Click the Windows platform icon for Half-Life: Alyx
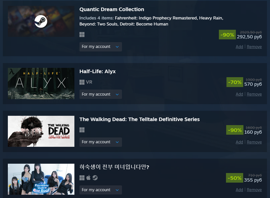Viewport: 270px width, 198px height. pyautogui.click(x=82, y=82)
